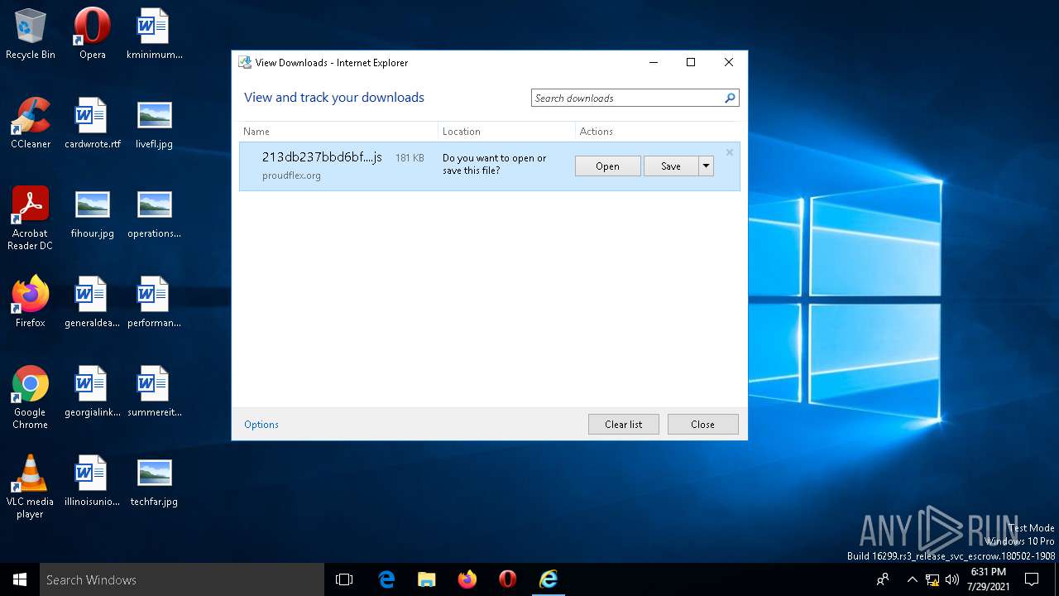
Task: Select the georgialink Word document
Action: point(92,391)
